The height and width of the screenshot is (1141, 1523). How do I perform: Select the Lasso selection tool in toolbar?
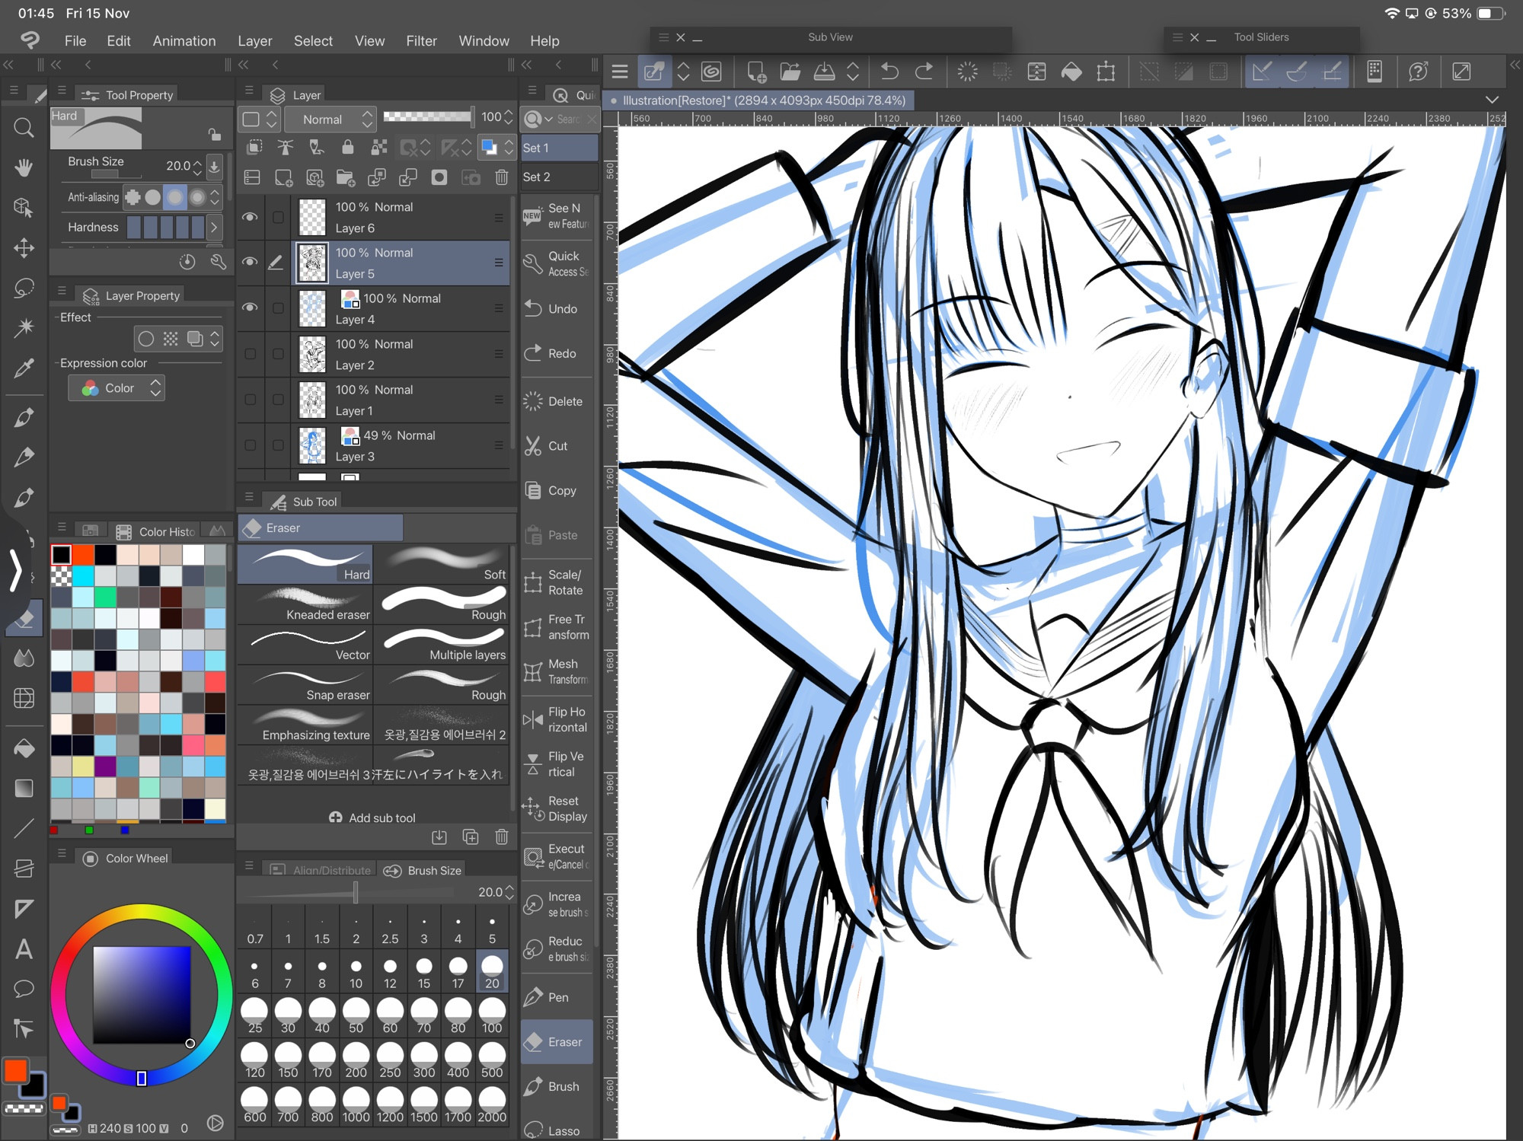(x=24, y=288)
